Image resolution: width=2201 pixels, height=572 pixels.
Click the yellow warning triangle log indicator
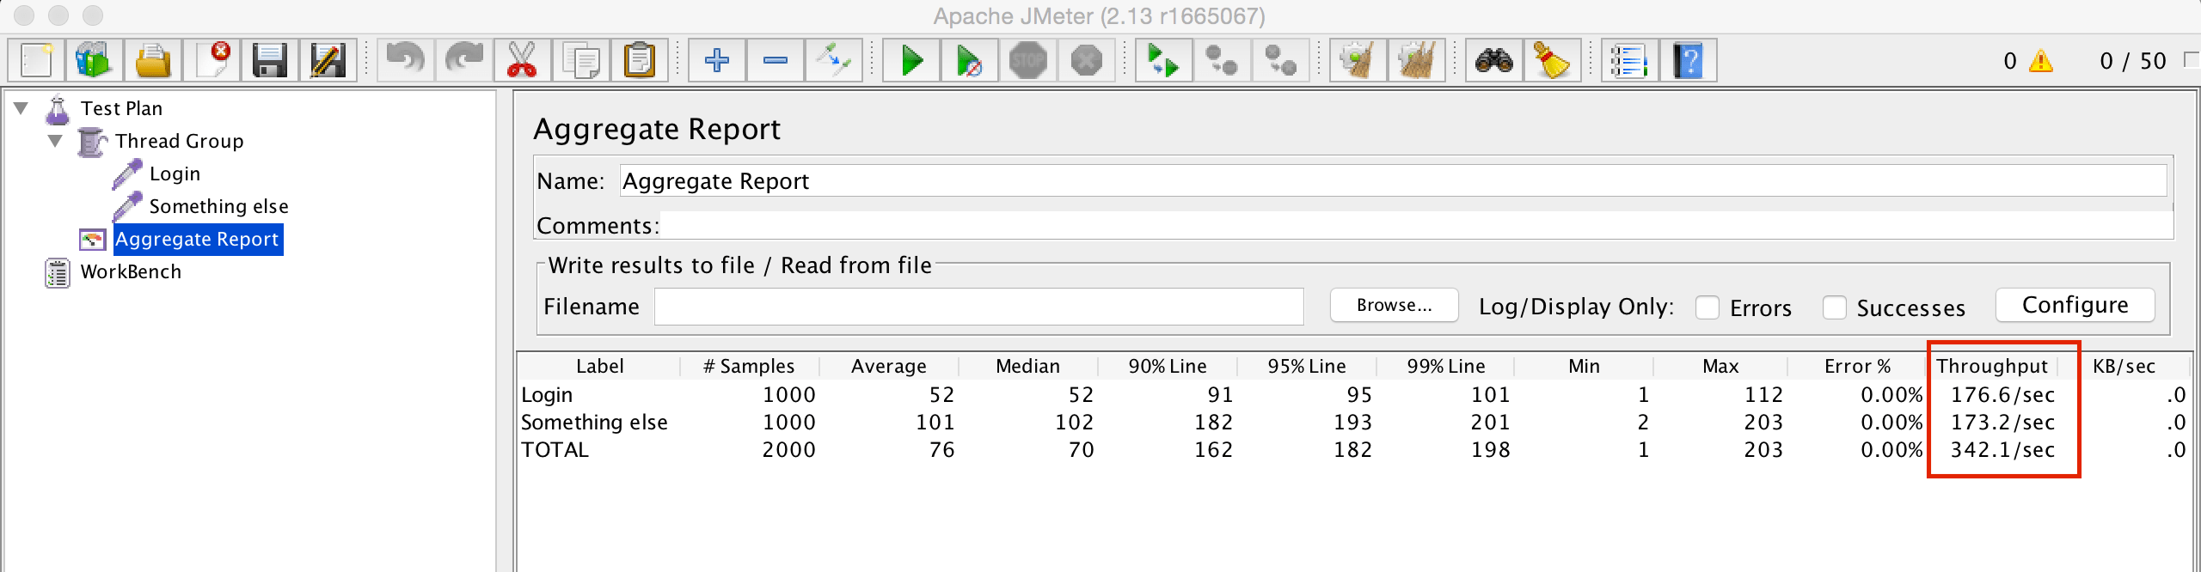pos(2040,61)
